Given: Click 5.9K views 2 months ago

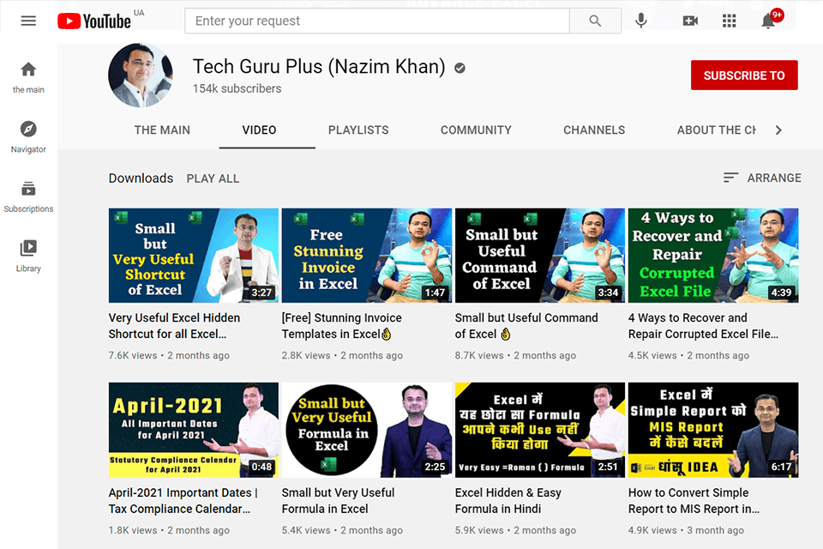Looking at the screenshot, I should (x=515, y=530).
